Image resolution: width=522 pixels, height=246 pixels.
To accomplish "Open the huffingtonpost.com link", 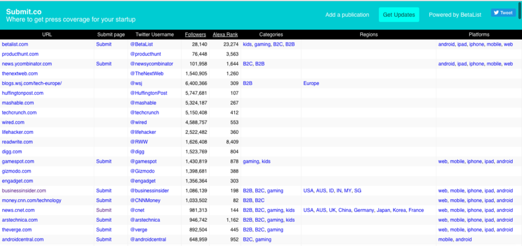I will point(23,93).
